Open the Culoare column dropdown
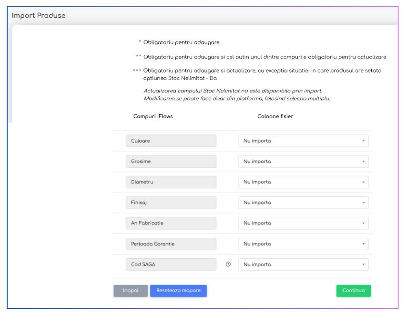This screenshot has height=314, width=407. 303,141
